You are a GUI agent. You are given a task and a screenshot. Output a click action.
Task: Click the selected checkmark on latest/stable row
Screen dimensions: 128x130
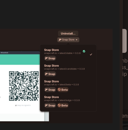[91, 55]
